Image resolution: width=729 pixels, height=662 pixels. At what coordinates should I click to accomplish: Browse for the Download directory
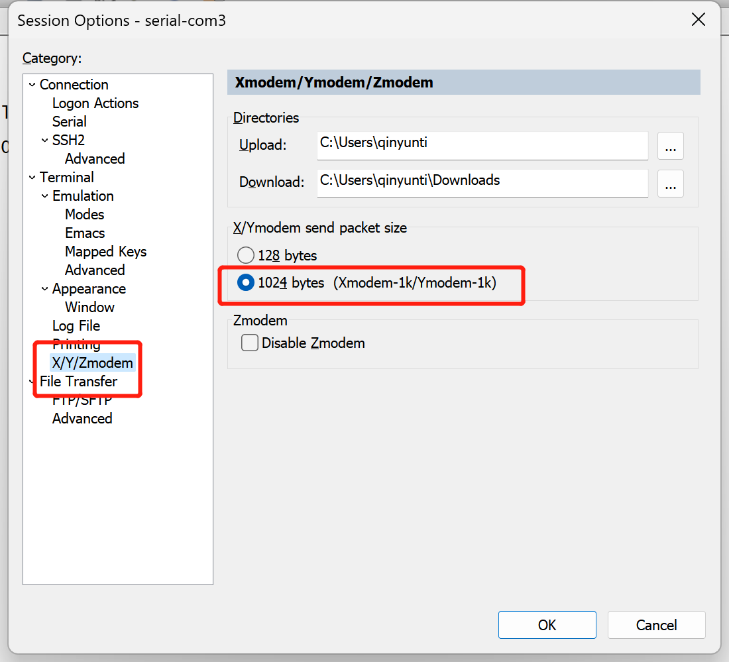tap(670, 184)
